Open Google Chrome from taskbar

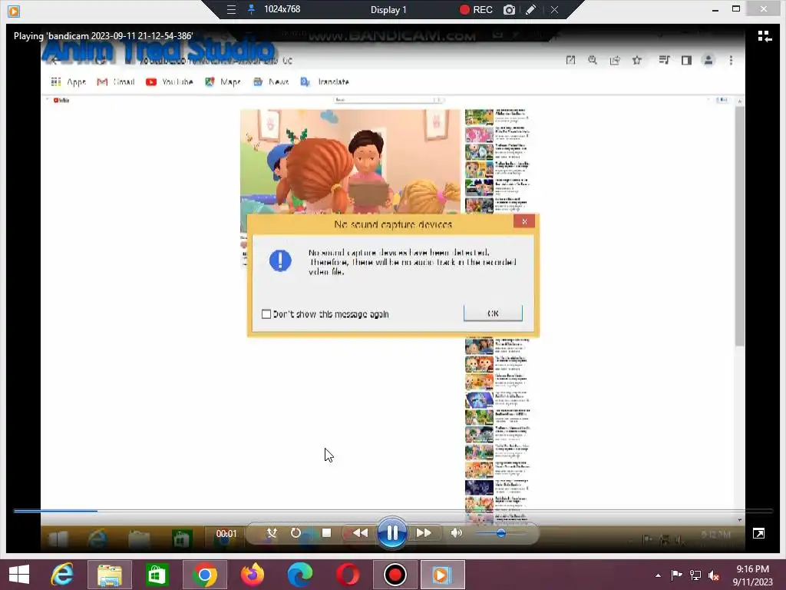click(x=204, y=575)
